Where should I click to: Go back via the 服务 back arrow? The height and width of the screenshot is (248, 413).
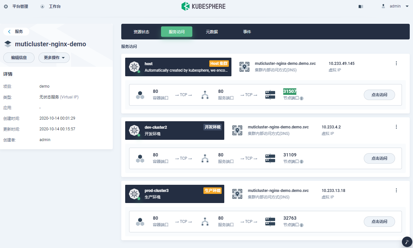click(9, 32)
